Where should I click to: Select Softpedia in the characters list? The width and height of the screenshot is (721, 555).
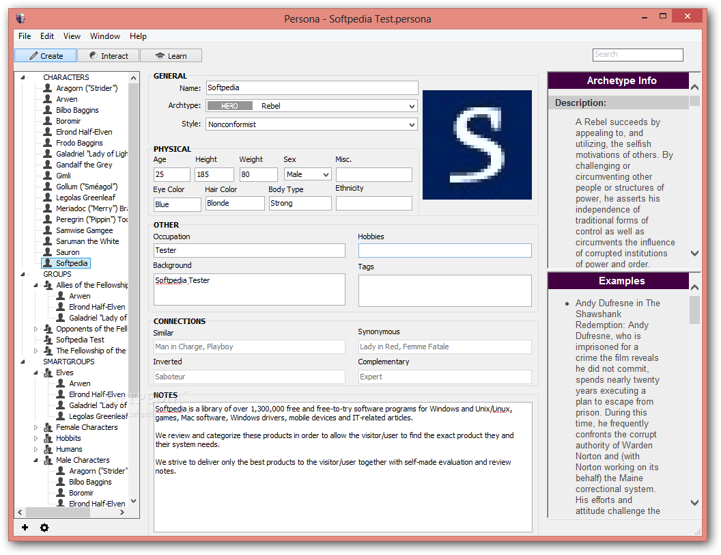[x=66, y=262]
